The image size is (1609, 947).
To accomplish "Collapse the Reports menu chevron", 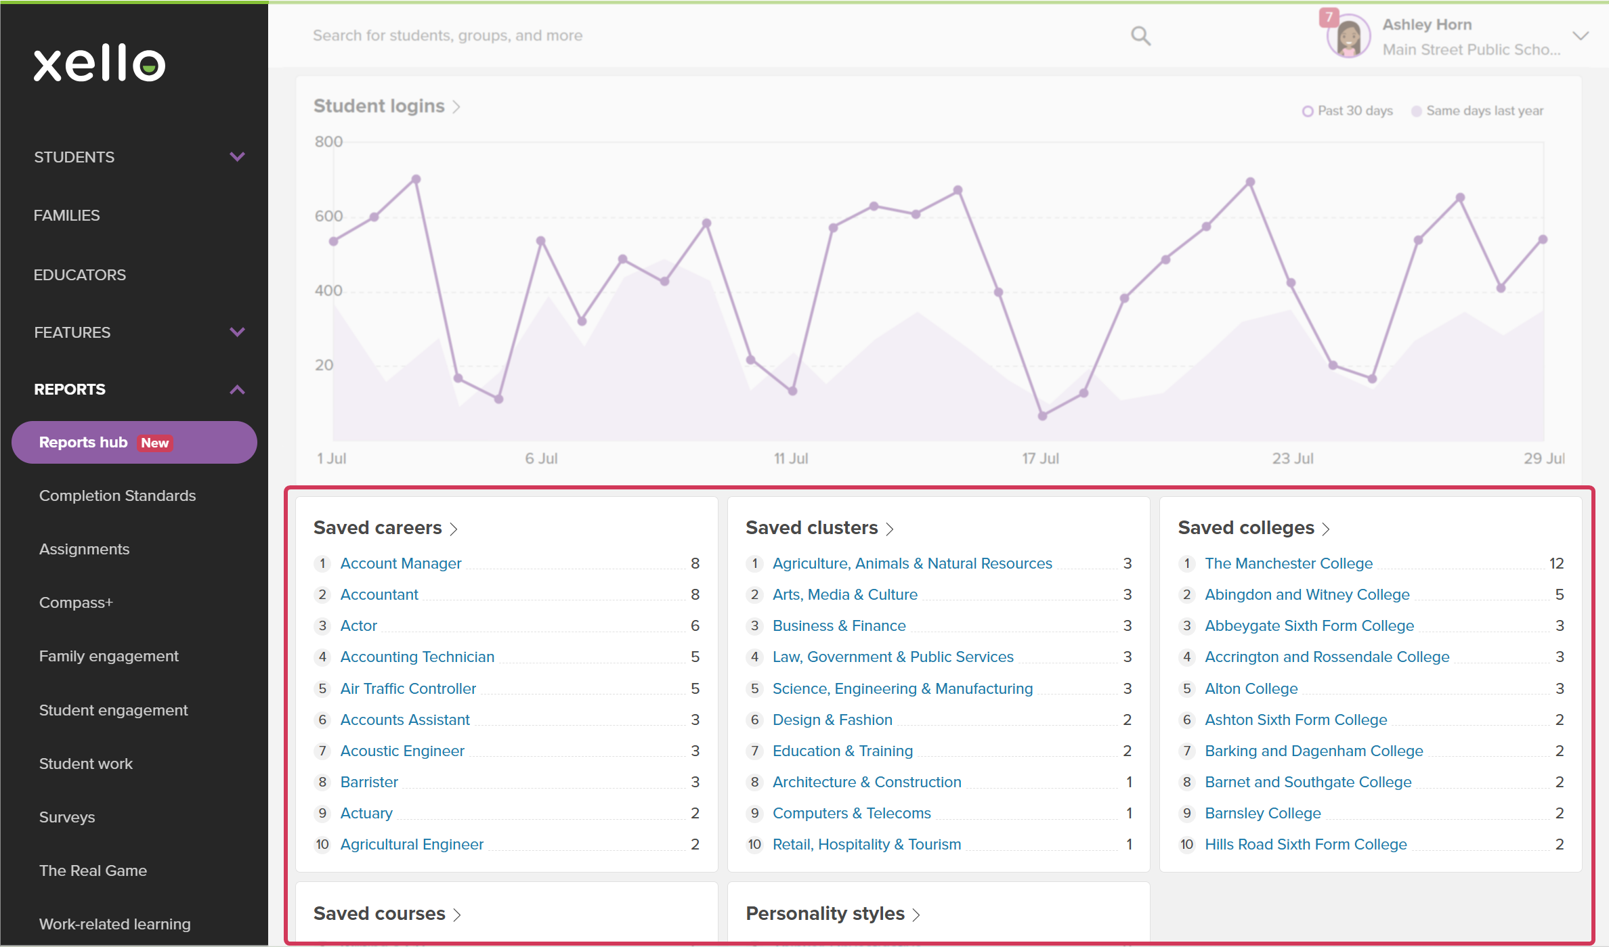I will 237,389.
